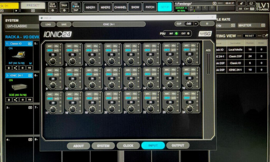Click the gain knob of channel 24
Image resolution: width=270 pixels, height=162 pixels.
tap(190, 109)
